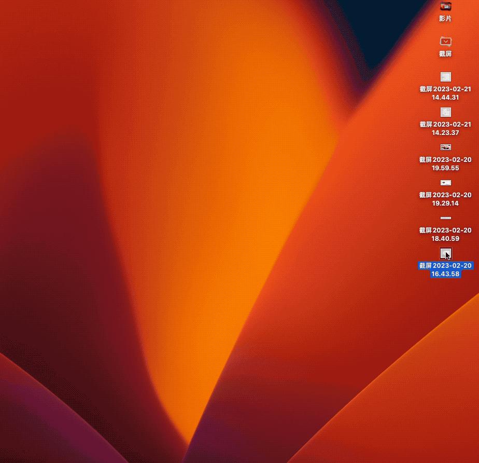Click '截屏 2023-02-21' line above 14.44.31
The height and width of the screenshot is (463, 479).
(445, 89)
